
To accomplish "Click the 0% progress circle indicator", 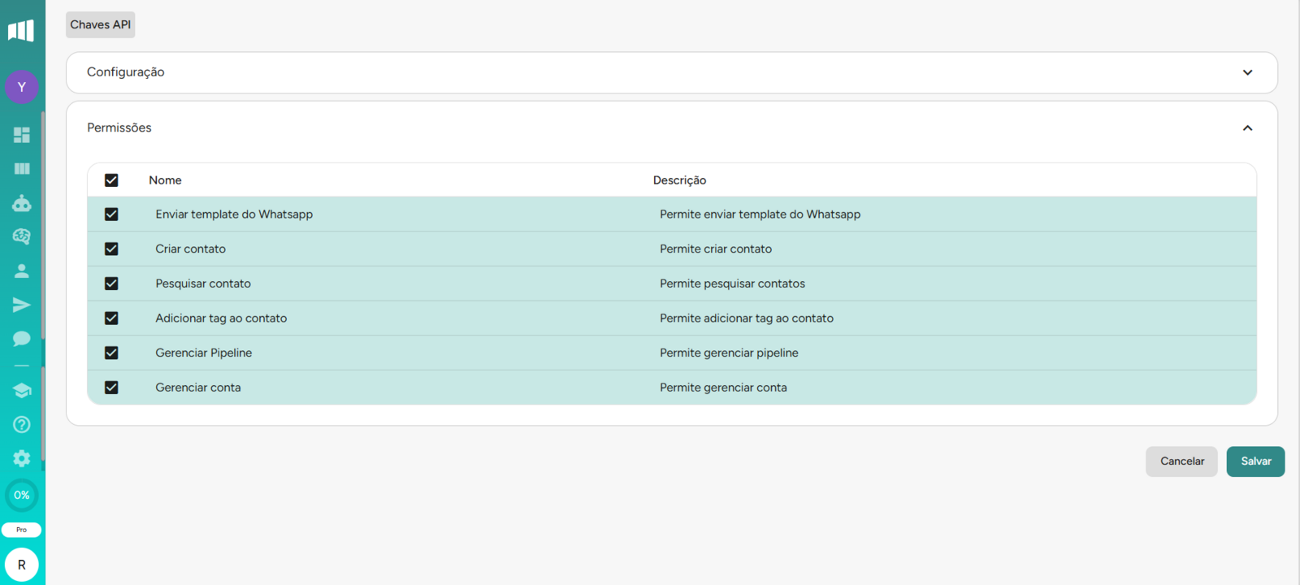I will click(22, 495).
